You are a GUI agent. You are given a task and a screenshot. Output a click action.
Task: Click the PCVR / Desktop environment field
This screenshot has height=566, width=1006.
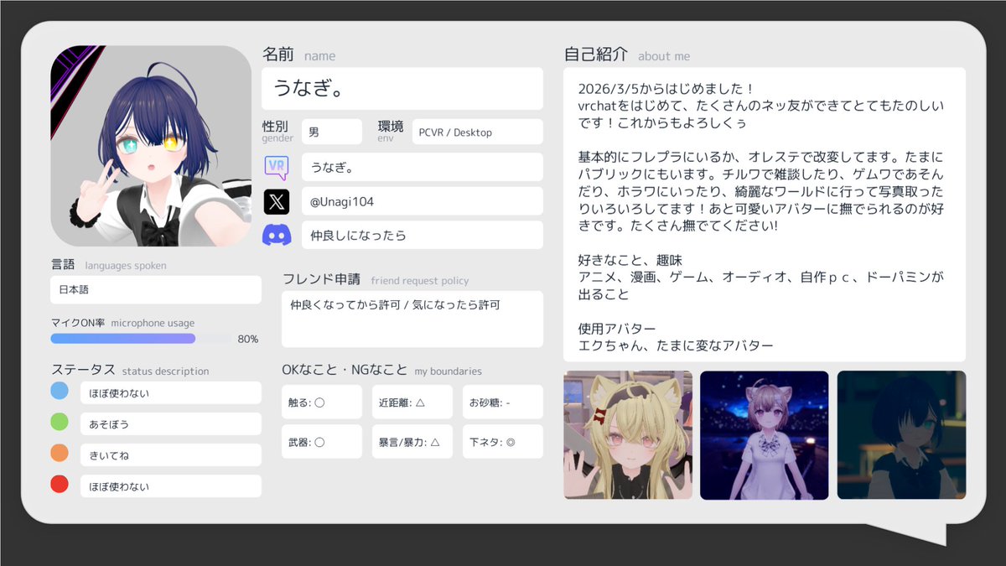pos(478,132)
